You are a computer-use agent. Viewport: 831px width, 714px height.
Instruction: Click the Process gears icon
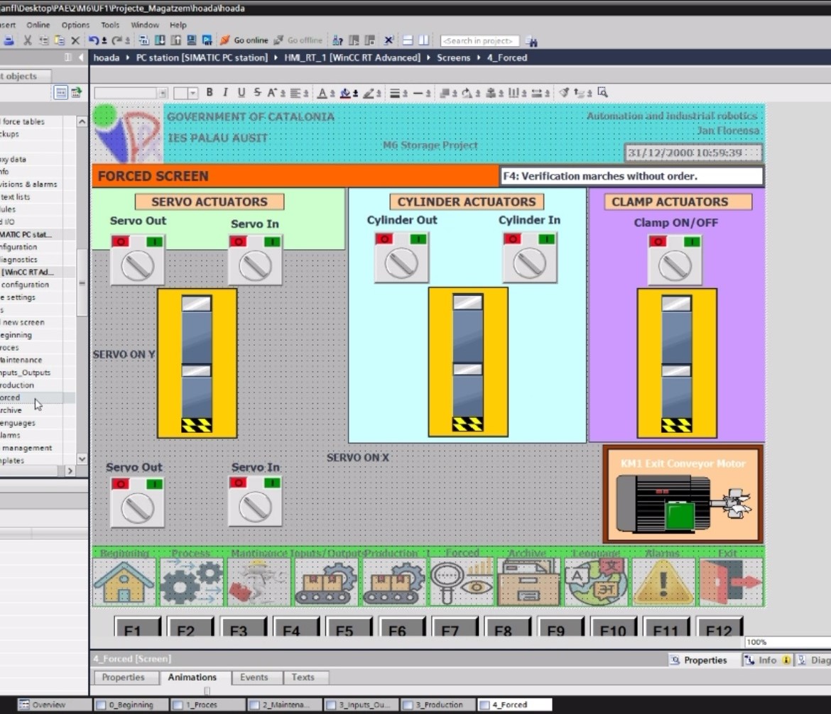(x=191, y=582)
